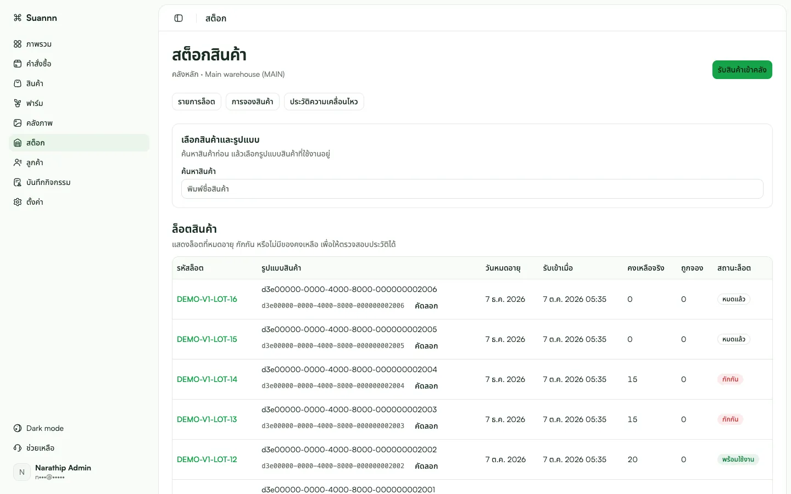Click the คำสั่งซื้อ orders icon

(18, 64)
